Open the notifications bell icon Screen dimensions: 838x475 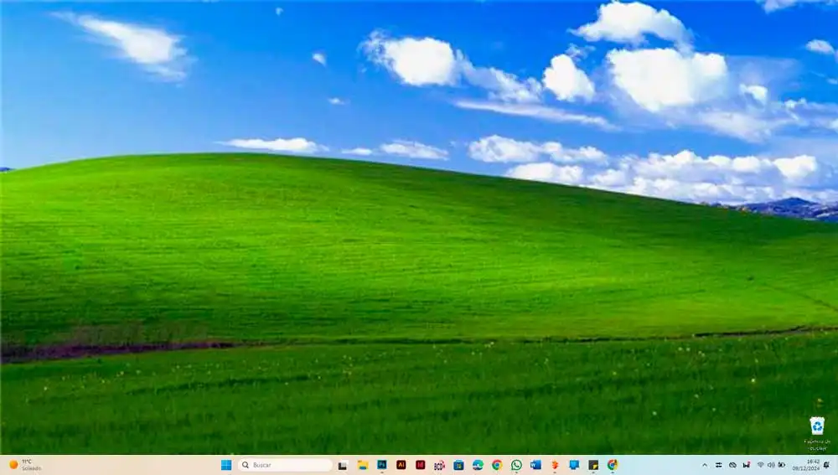827,466
